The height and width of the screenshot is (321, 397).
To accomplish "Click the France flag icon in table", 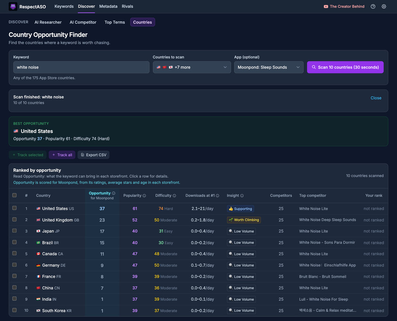I will 38,276.
